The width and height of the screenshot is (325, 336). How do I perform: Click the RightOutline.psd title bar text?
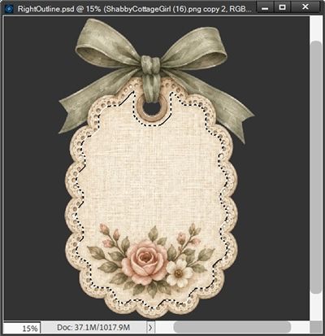(x=135, y=8)
